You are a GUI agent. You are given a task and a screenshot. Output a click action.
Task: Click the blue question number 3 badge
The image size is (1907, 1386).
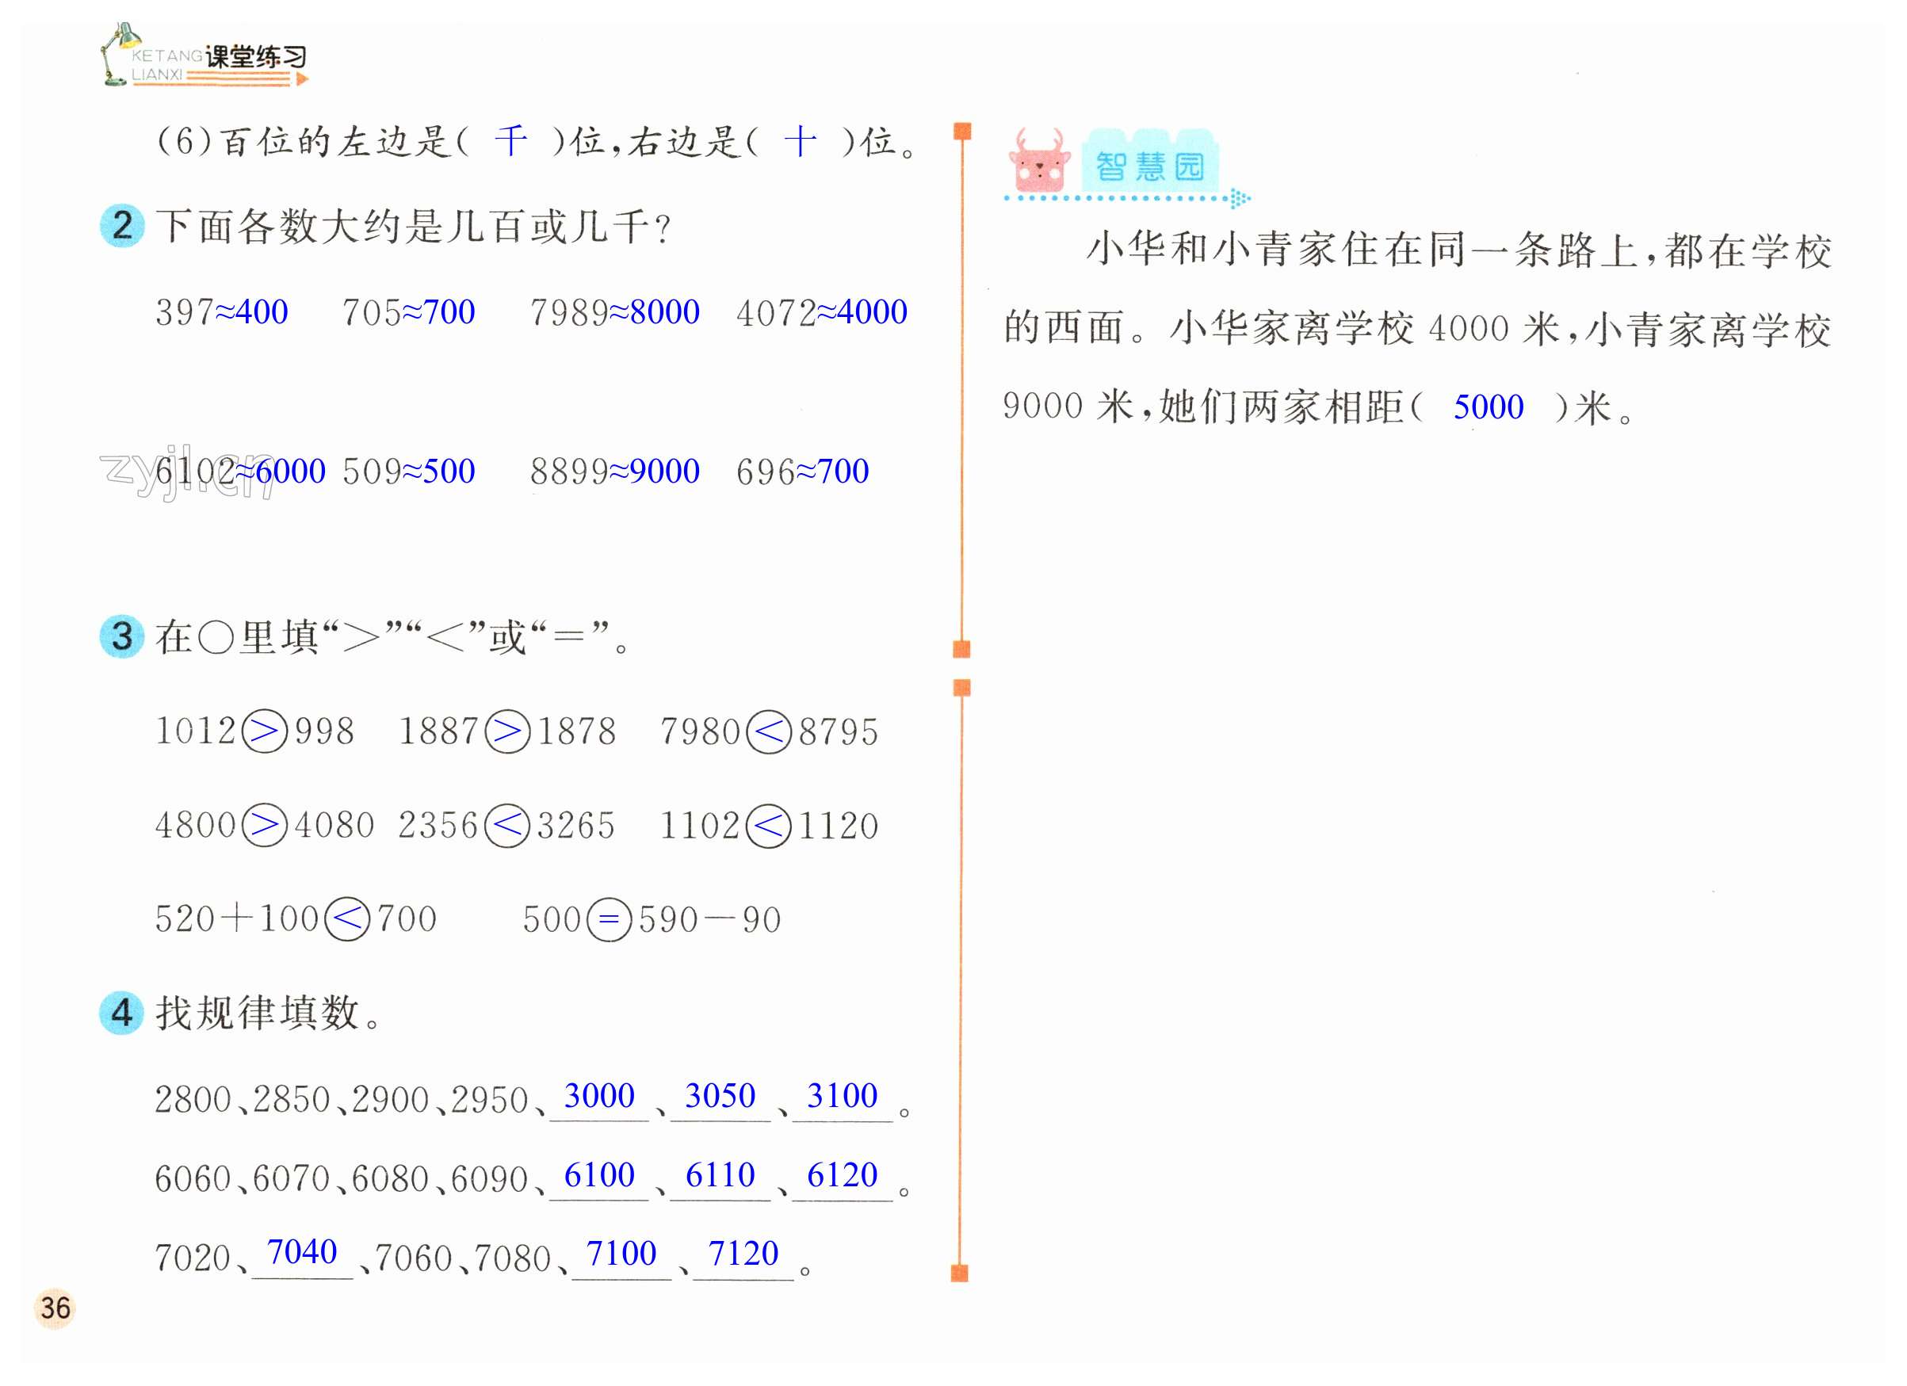click(122, 636)
